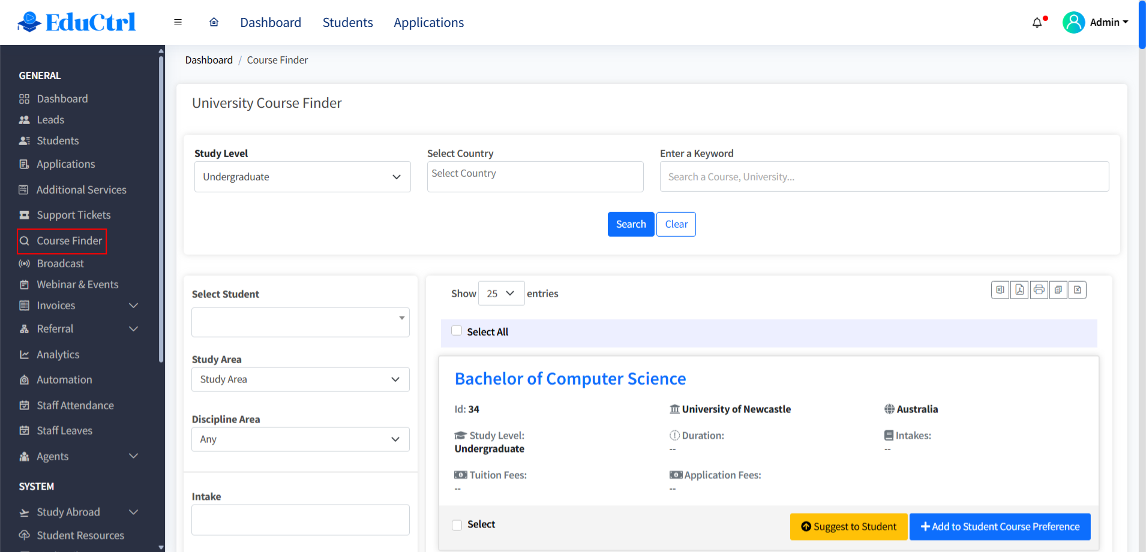
Task: Go to Broadcast in the sidebar
Action: (x=60, y=264)
